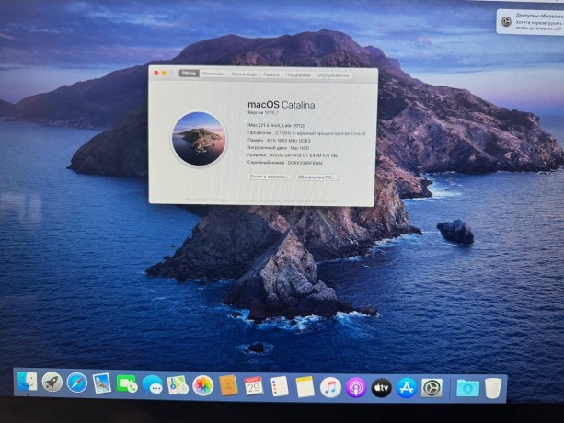Switch to the Мониторы tab
Image resolution: width=564 pixels, height=423 pixels.
pos(213,74)
